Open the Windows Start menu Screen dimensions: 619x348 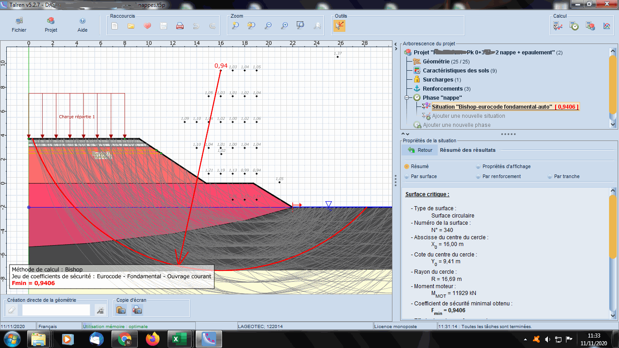11,338
